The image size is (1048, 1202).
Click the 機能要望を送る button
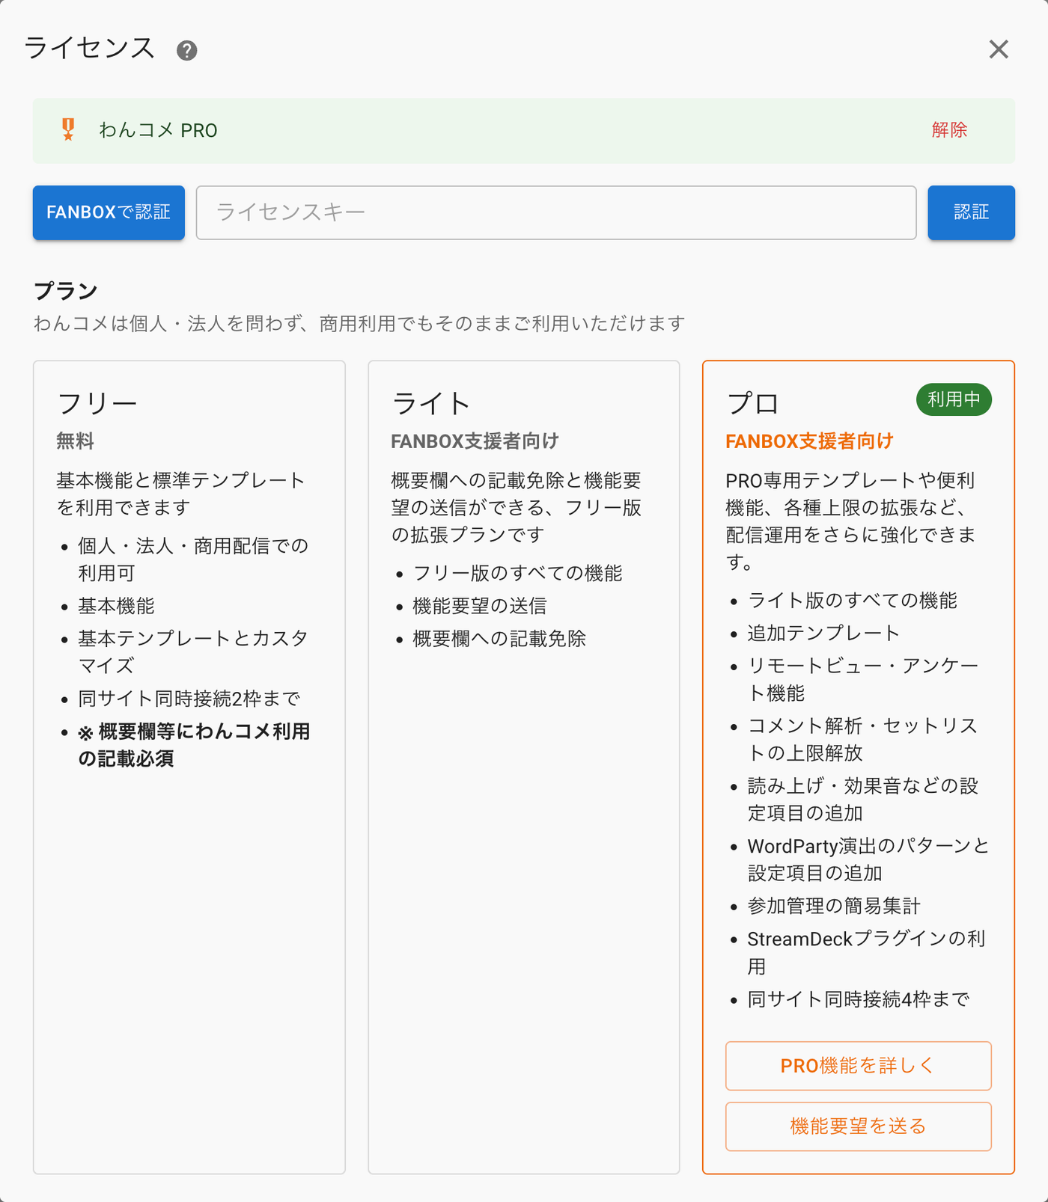[858, 1126]
